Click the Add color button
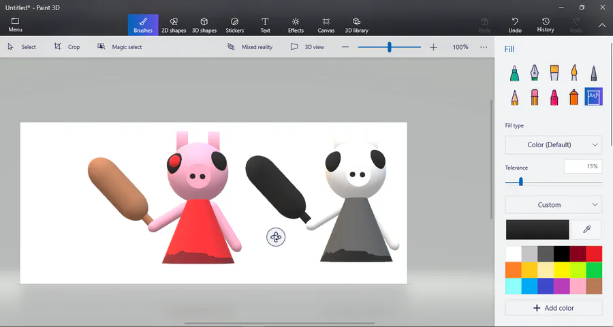This screenshot has width=613, height=327. [554, 308]
